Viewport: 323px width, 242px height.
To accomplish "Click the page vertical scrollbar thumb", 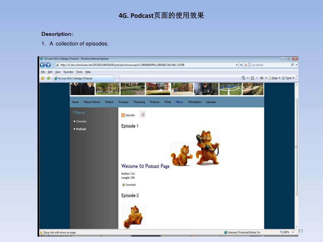I will pyautogui.click(x=297, y=147).
